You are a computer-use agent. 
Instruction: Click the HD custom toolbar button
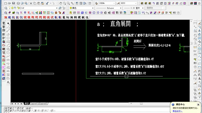pos(10,17)
